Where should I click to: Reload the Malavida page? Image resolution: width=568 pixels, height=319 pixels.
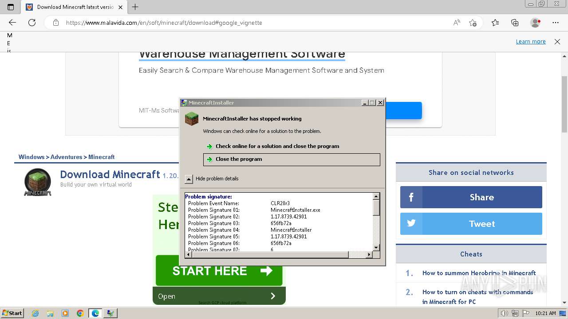tap(32, 23)
